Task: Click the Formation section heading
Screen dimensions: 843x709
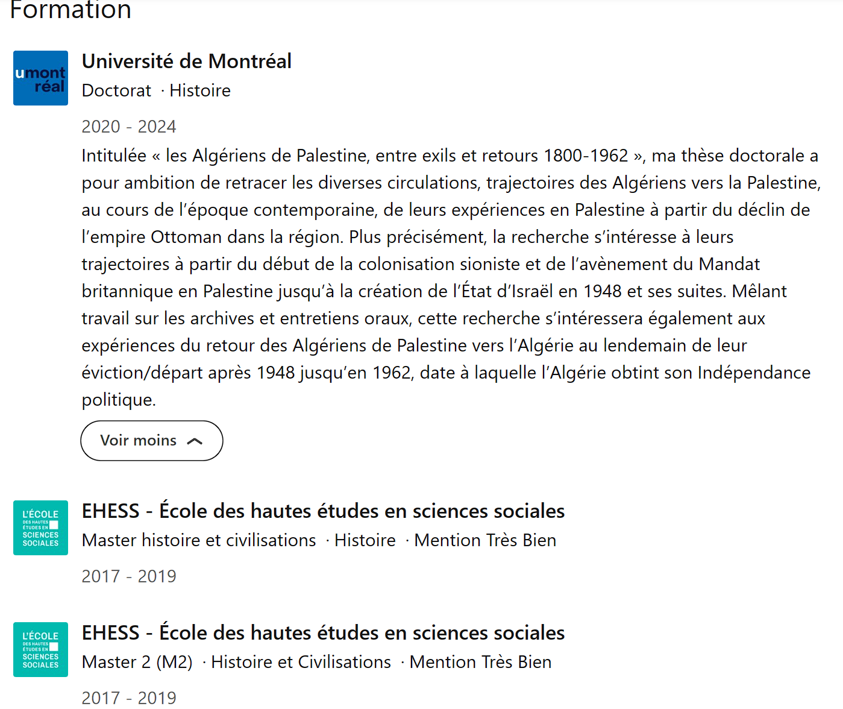Action: [x=71, y=10]
